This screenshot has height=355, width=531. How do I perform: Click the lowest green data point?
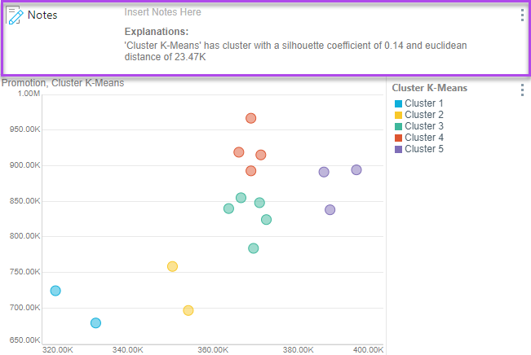pos(254,248)
